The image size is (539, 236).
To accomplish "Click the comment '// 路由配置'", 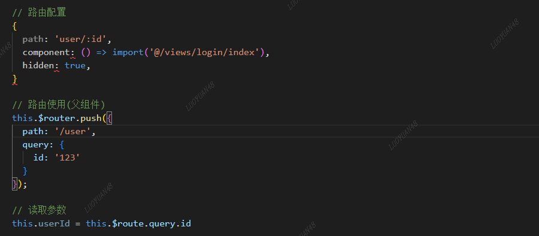I will (39, 13).
